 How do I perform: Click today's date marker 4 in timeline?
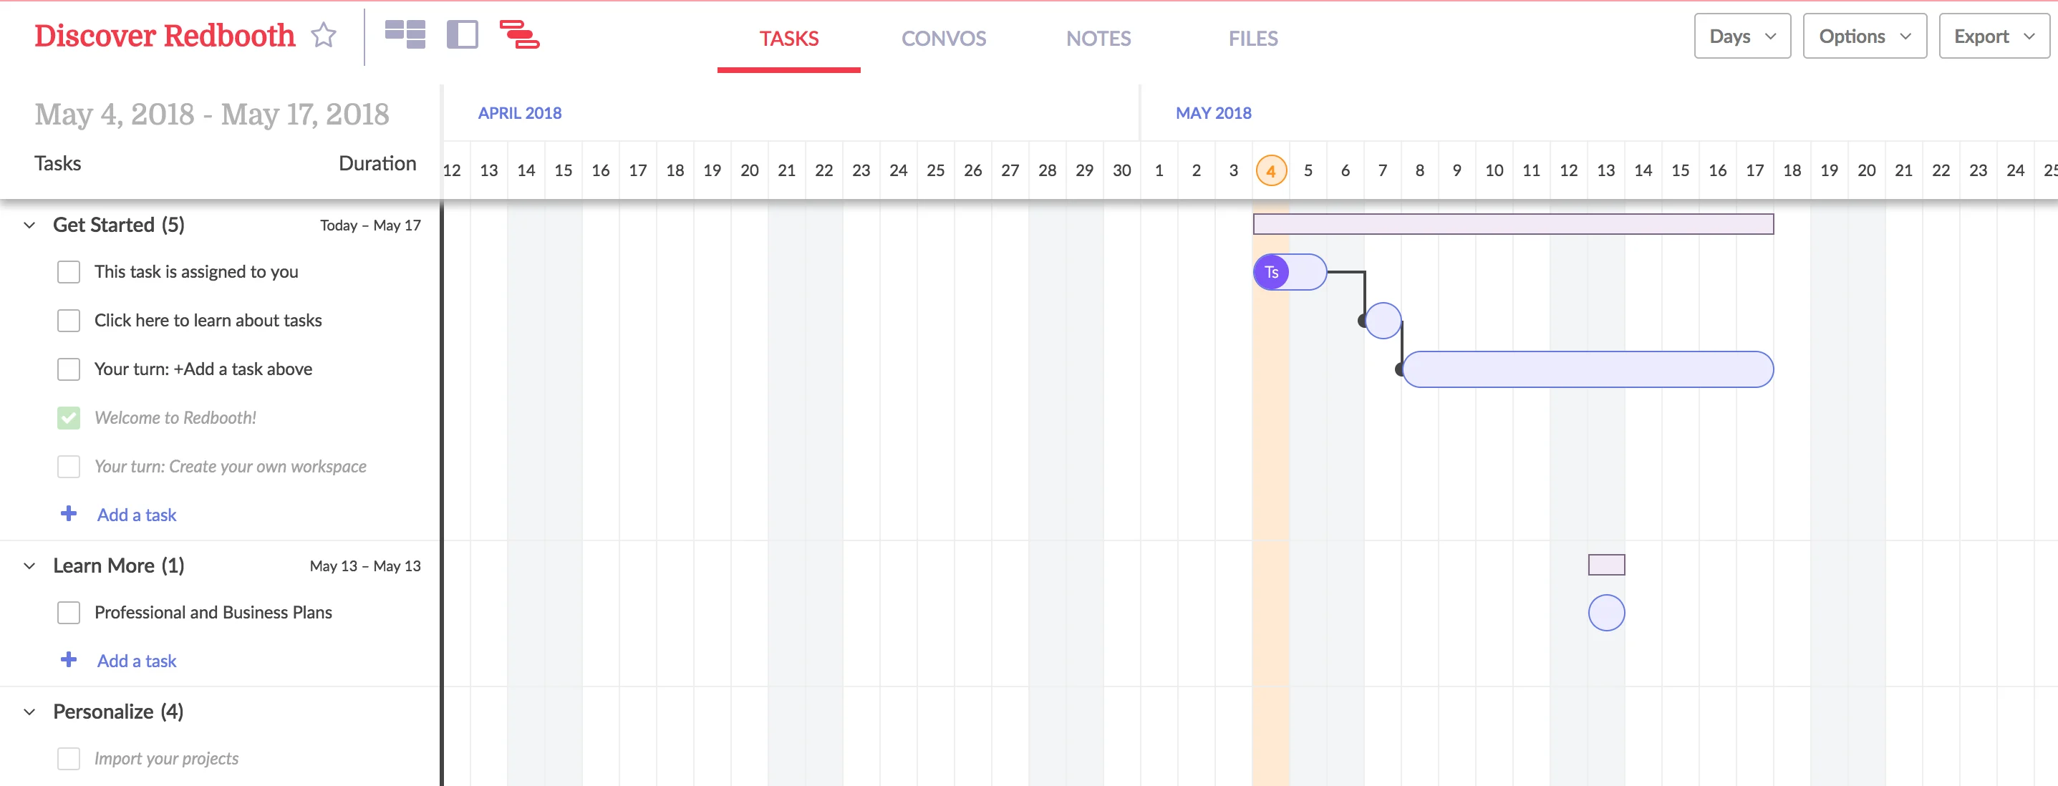click(1271, 170)
